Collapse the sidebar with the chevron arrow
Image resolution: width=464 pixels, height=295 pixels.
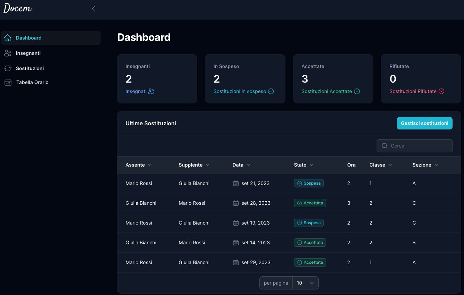[x=93, y=9]
